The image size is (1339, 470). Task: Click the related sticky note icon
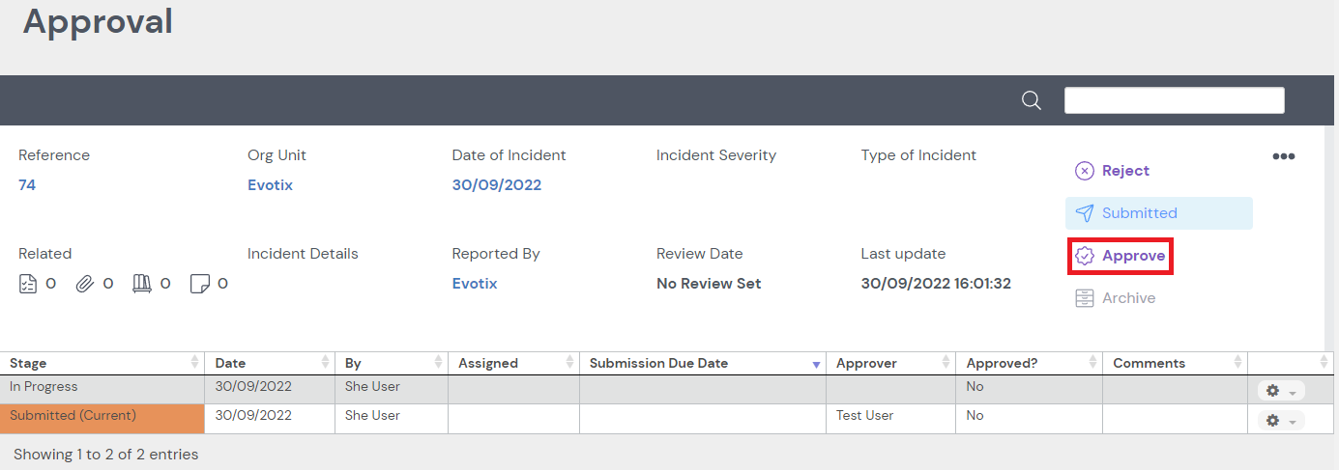(x=200, y=284)
